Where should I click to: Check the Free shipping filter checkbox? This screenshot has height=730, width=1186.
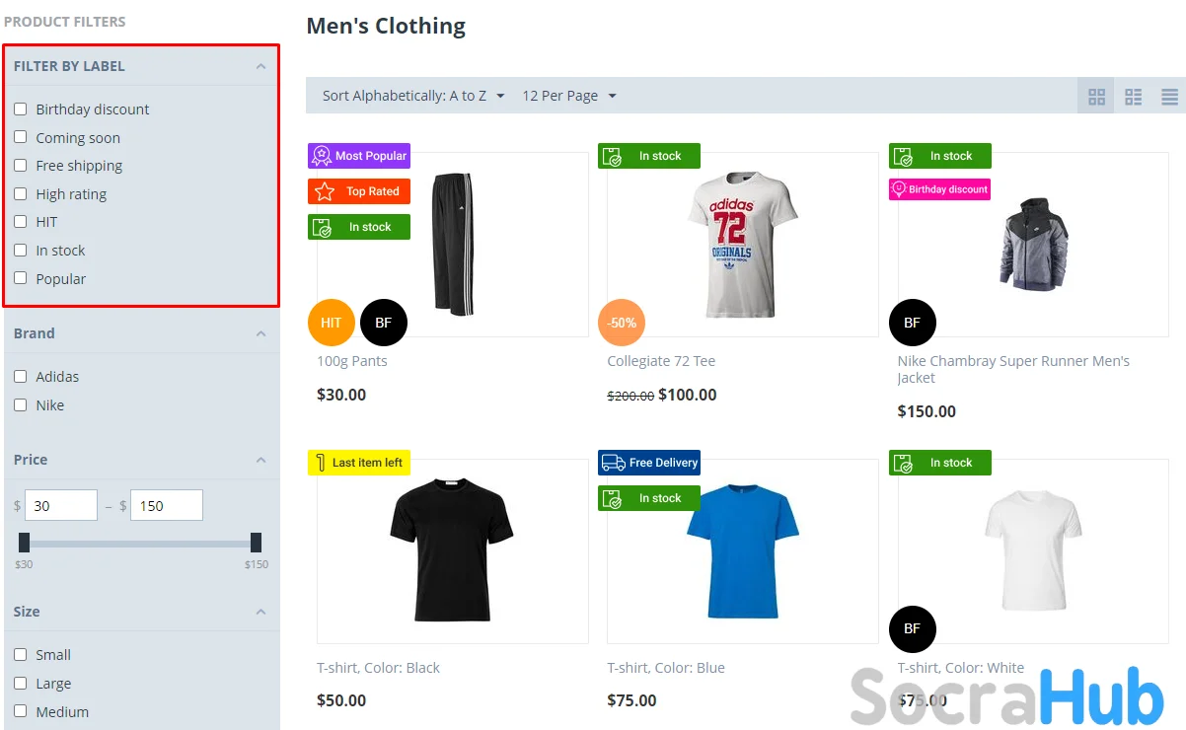[x=21, y=166]
